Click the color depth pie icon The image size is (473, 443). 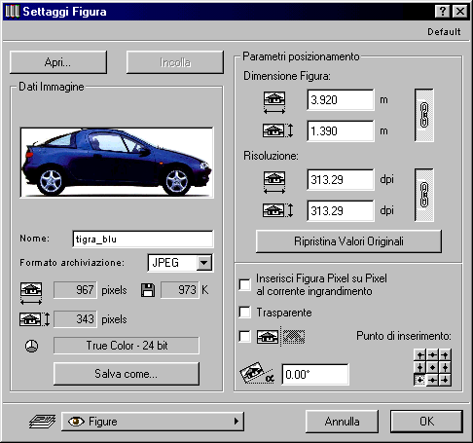(31, 346)
